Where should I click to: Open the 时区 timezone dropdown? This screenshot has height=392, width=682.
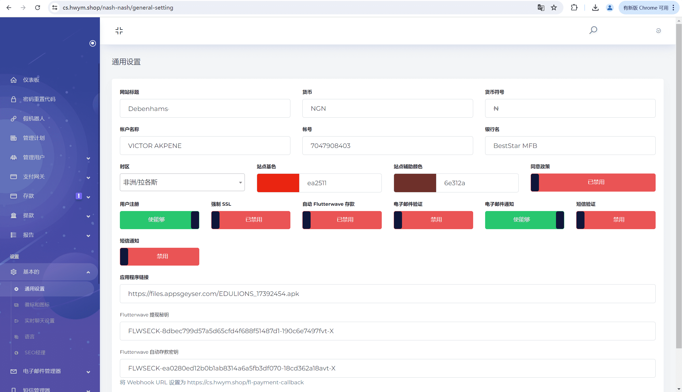coord(182,182)
